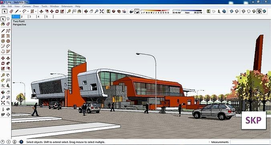Image resolution: width=271 pixels, height=145 pixels.
Task: Open the 3D Warehouse icon in top toolbar
Action: tap(113, 11)
